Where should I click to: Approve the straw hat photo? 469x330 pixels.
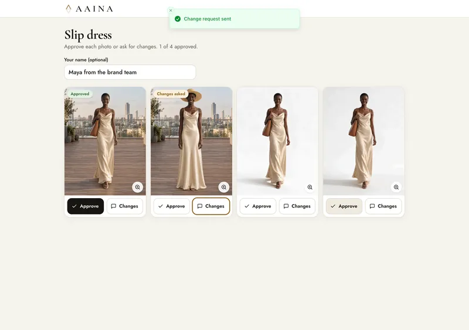172,206
